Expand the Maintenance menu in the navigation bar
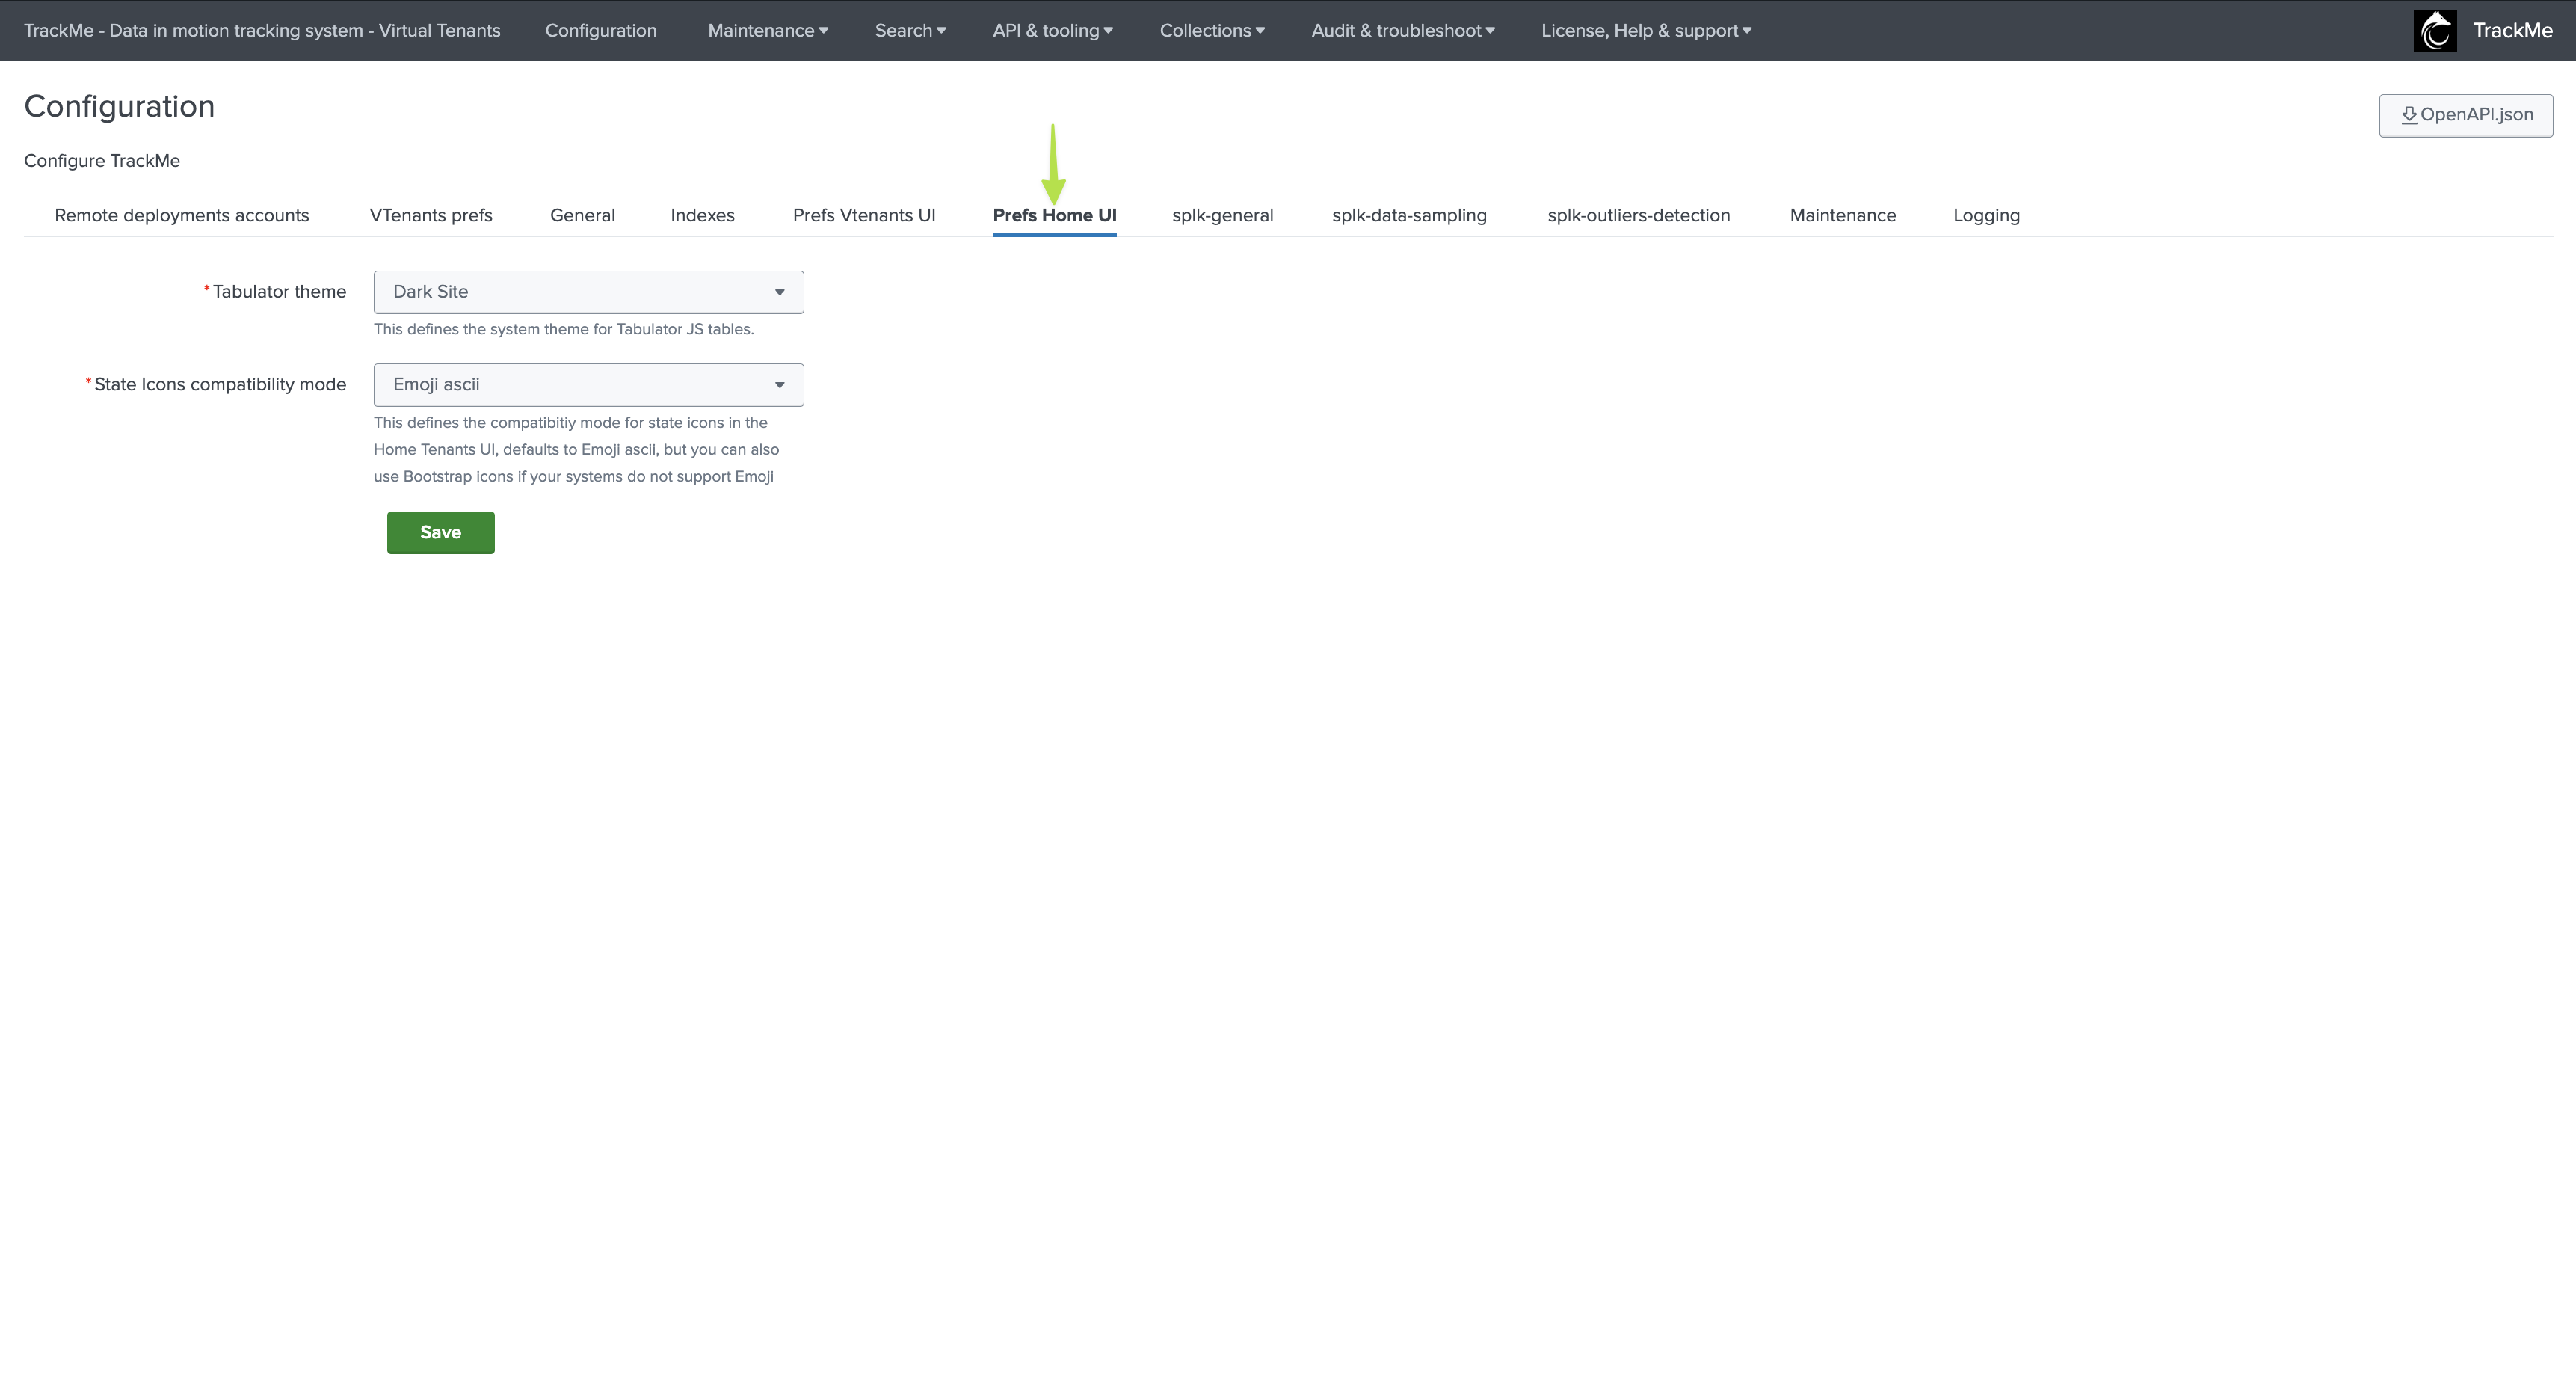Image resolution: width=2576 pixels, height=1379 pixels. tap(767, 30)
